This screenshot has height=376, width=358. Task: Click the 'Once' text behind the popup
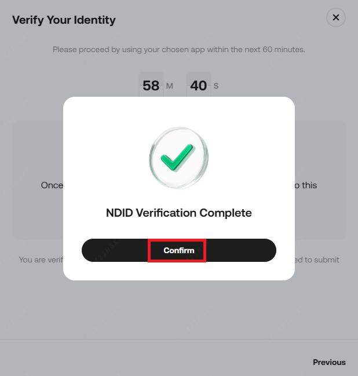click(x=52, y=185)
